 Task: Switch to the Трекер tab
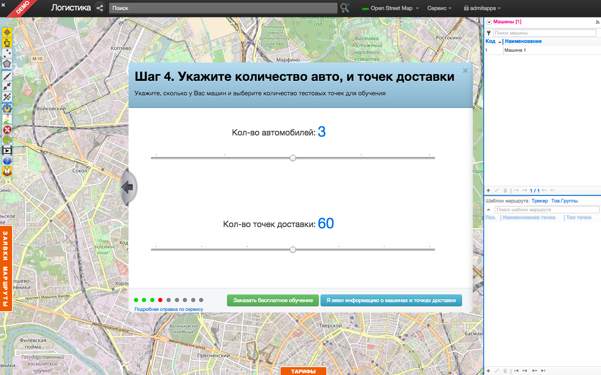[x=540, y=200]
